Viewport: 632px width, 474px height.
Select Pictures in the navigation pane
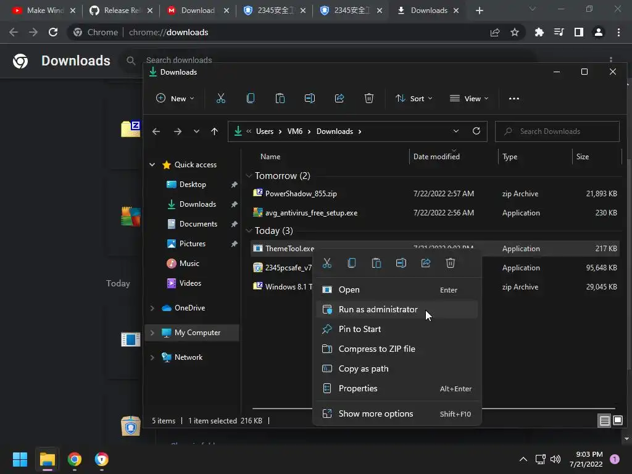(x=193, y=243)
